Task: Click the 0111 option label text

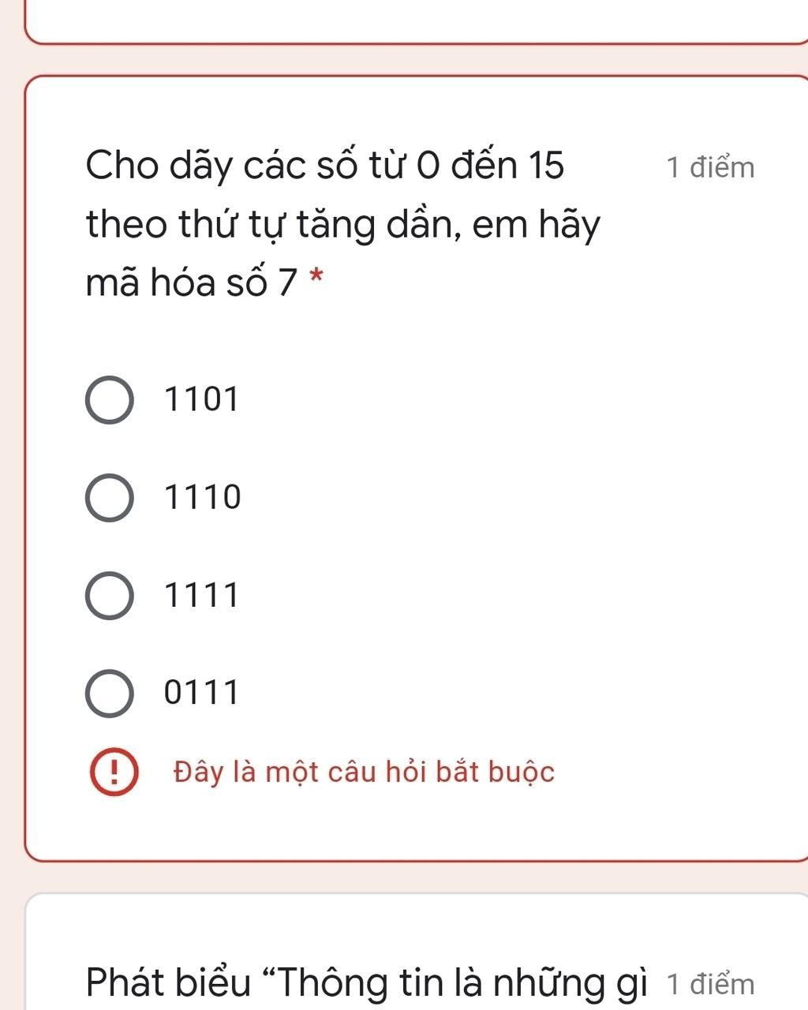Action: point(201,694)
